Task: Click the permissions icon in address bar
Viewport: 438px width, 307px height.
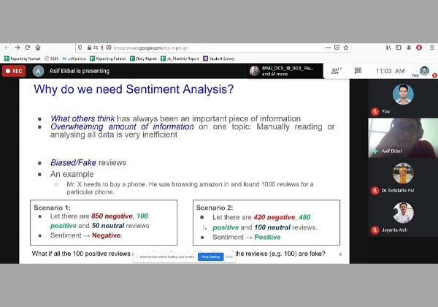Action: point(96,48)
